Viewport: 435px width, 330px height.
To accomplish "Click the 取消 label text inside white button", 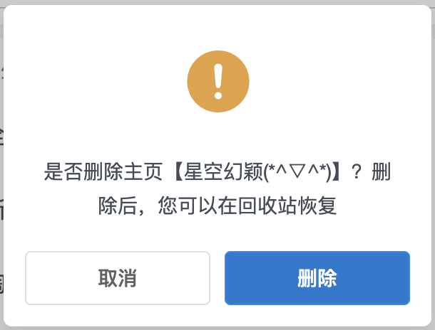I will (x=118, y=278).
